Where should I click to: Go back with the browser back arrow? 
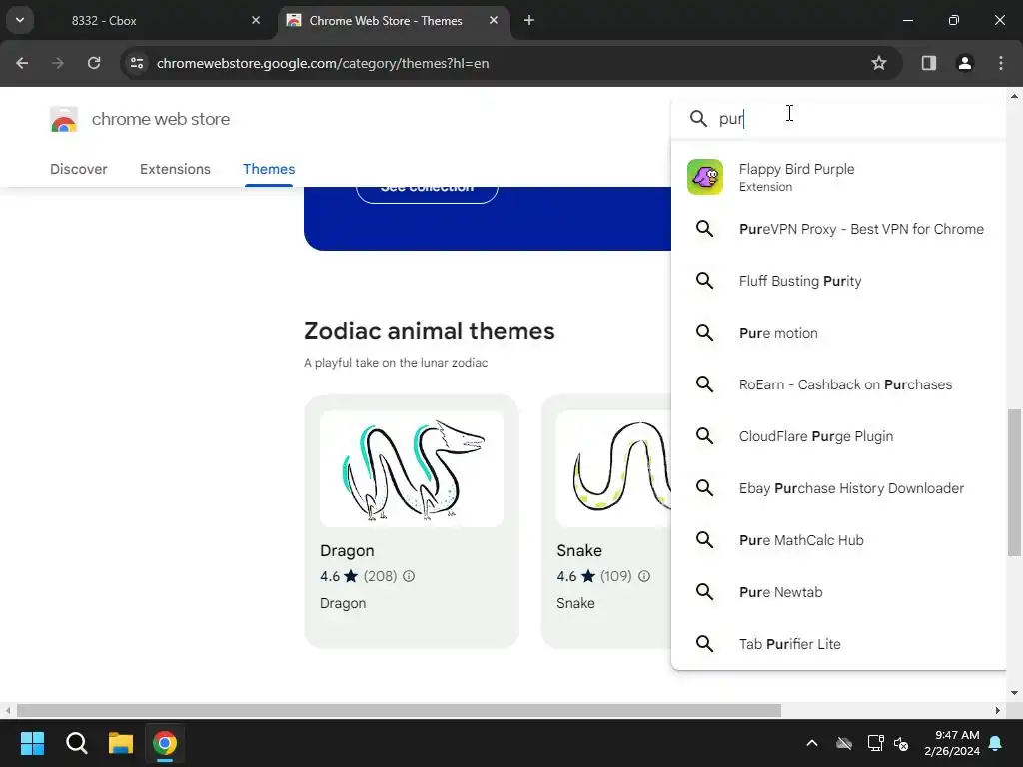[22, 63]
